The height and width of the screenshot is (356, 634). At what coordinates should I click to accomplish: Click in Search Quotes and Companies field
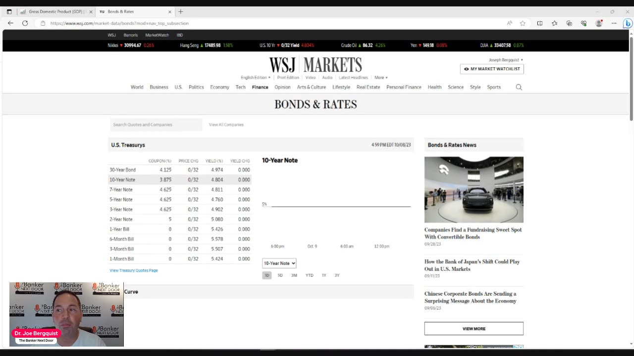[x=156, y=125]
